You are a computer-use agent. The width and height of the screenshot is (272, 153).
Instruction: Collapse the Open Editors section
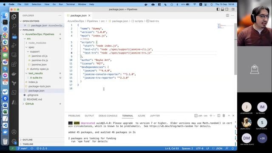(31, 21)
